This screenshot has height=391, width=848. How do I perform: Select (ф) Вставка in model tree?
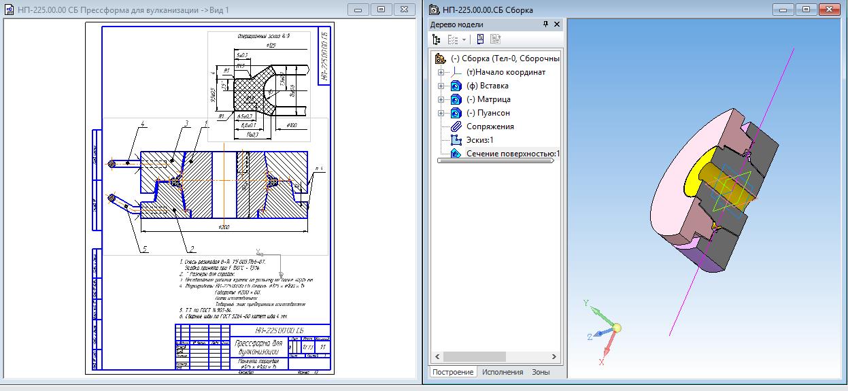click(488, 86)
